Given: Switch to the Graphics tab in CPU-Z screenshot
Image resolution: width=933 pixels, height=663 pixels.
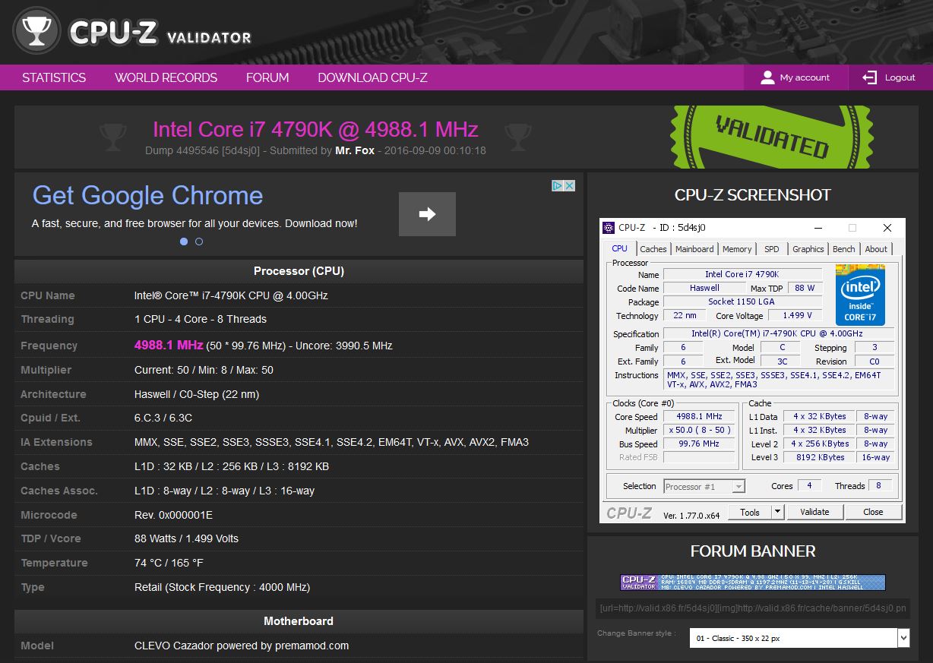Looking at the screenshot, I should coord(808,249).
